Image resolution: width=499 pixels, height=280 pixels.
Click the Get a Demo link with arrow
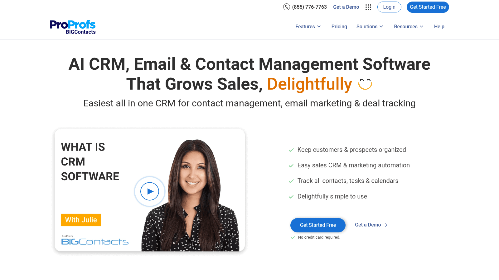[x=371, y=225]
